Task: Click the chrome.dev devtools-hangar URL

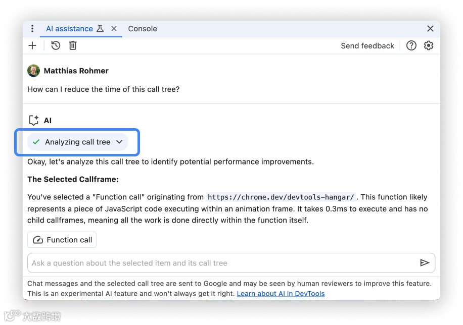Action: [282, 197]
